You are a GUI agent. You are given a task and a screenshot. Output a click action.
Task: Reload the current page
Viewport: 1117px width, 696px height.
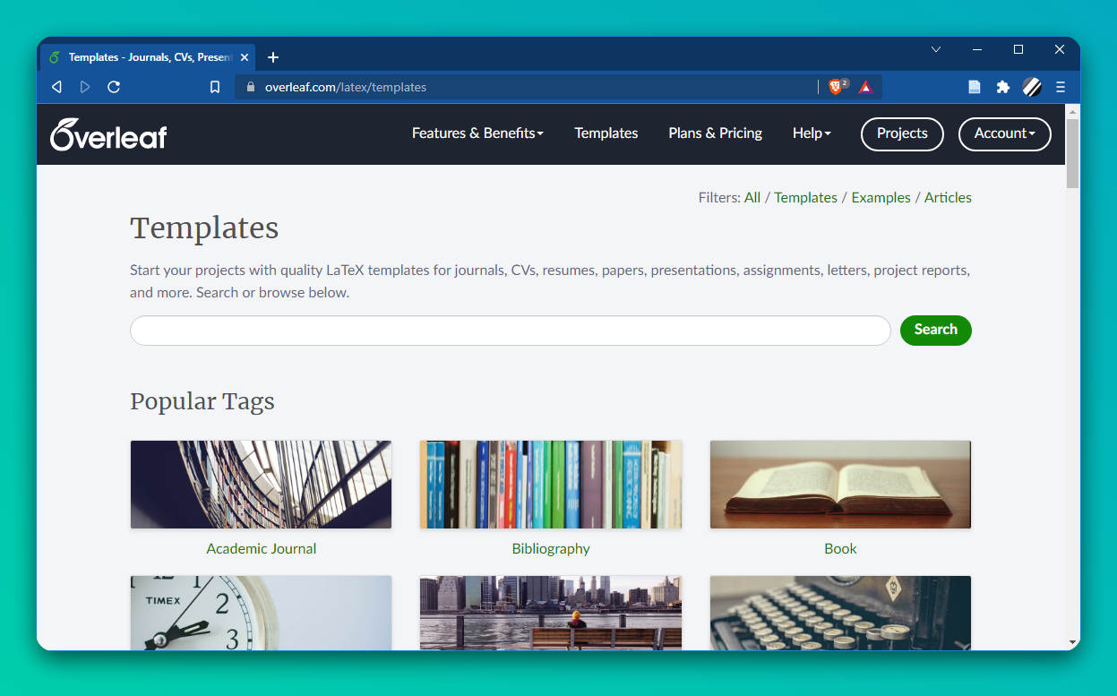[x=114, y=87]
